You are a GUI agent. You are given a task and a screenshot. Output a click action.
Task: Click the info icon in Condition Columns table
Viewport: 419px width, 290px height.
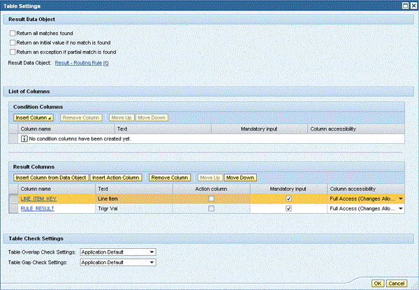click(24, 139)
